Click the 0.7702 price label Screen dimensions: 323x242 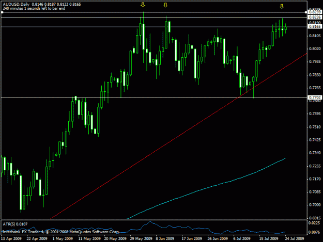[x=315, y=97]
